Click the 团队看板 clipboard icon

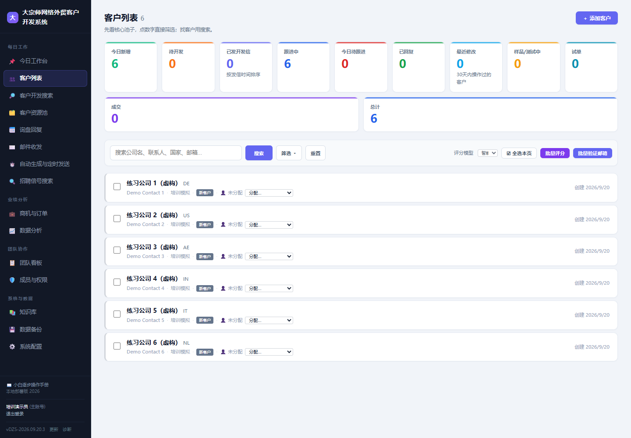[x=12, y=263]
